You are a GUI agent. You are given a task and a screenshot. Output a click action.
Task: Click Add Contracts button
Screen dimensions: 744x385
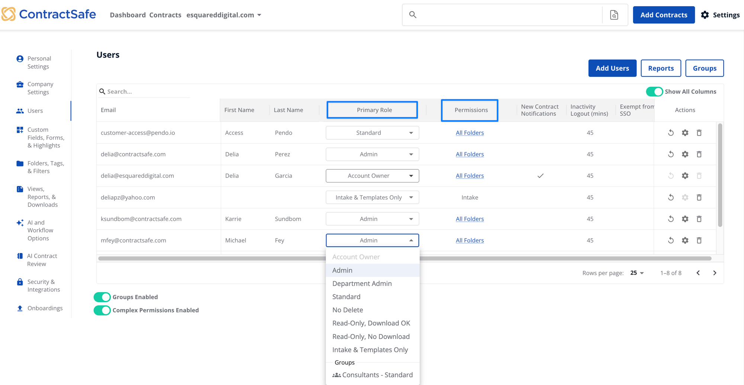point(664,15)
